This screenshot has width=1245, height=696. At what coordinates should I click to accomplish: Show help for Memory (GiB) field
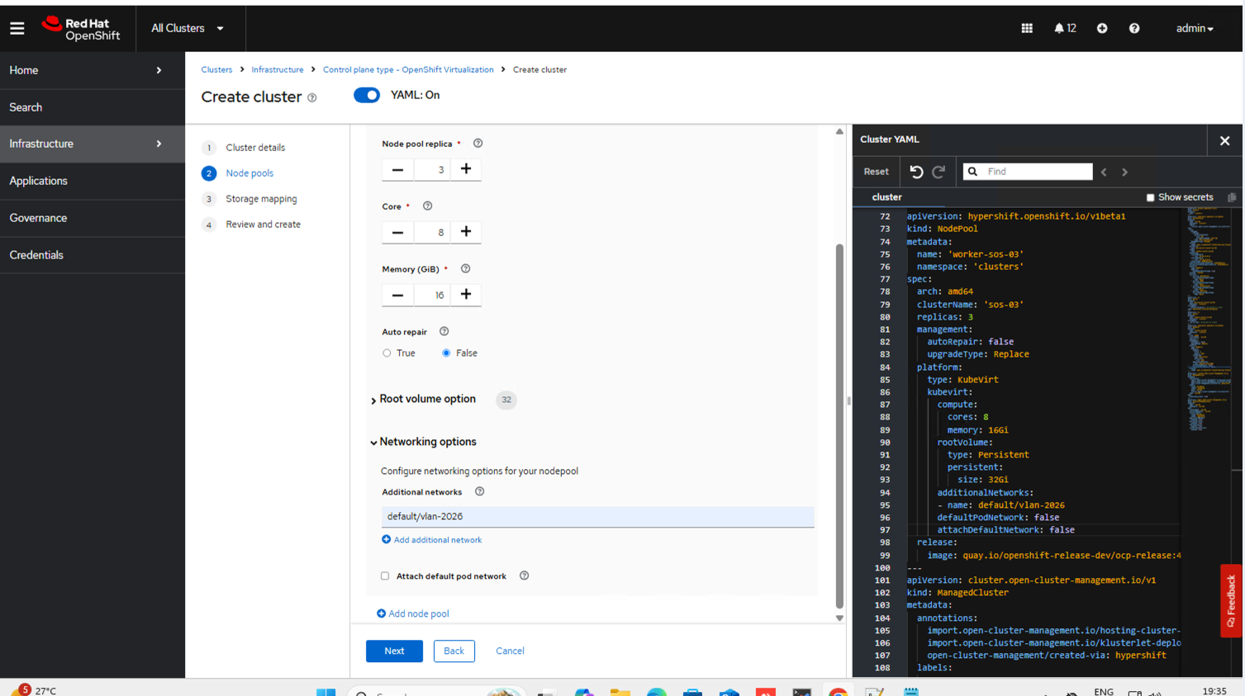tap(465, 269)
